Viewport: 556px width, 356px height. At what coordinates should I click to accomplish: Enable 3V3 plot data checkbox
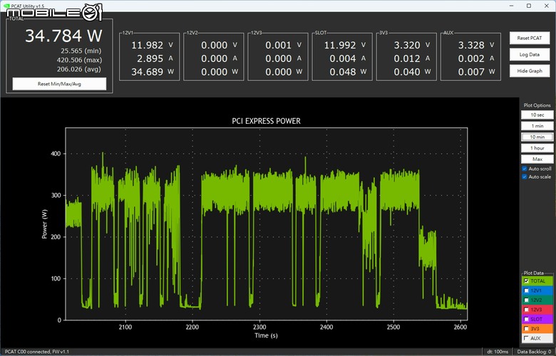(x=526, y=329)
